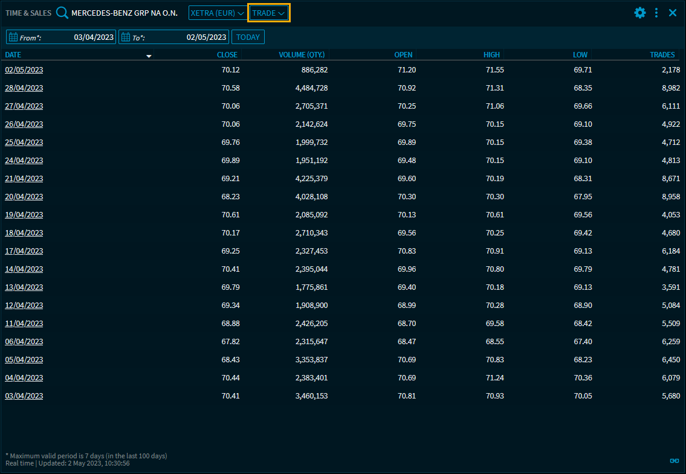The width and height of the screenshot is (686, 474).
Task: Close the Time & Sales panel
Action: (673, 13)
